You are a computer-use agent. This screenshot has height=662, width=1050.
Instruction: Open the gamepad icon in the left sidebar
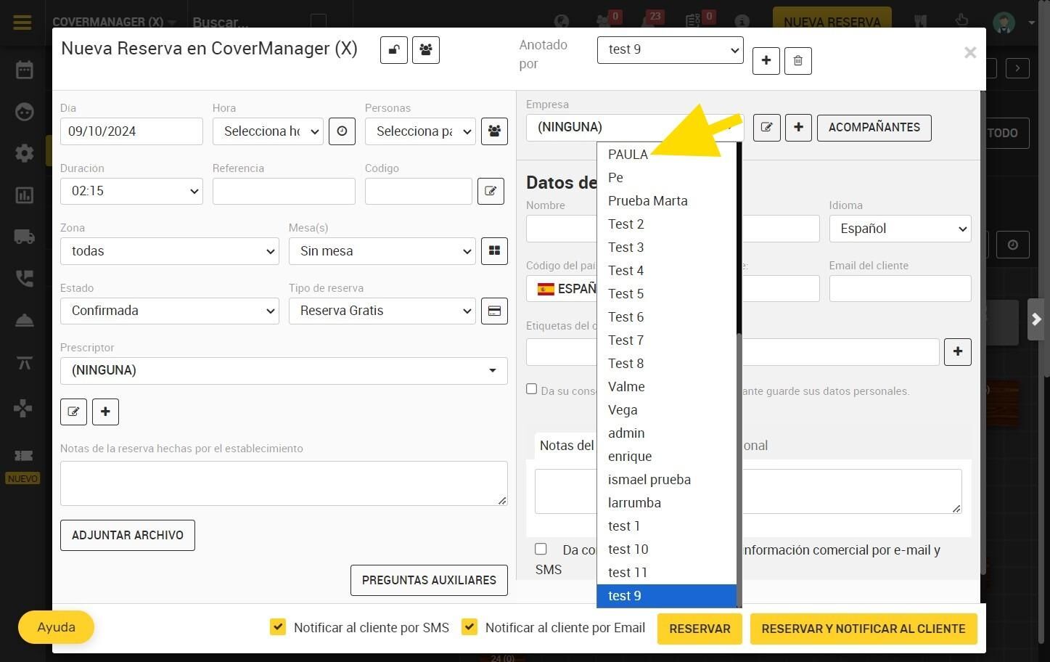point(23,408)
